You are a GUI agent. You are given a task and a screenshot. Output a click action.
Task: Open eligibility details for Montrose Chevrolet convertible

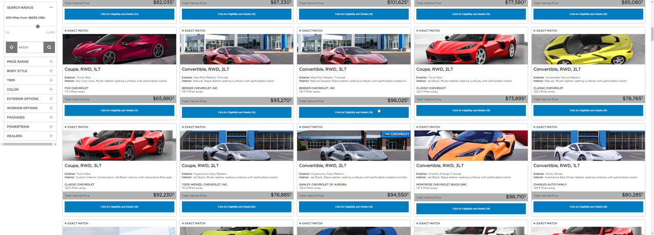(x=471, y=208)
